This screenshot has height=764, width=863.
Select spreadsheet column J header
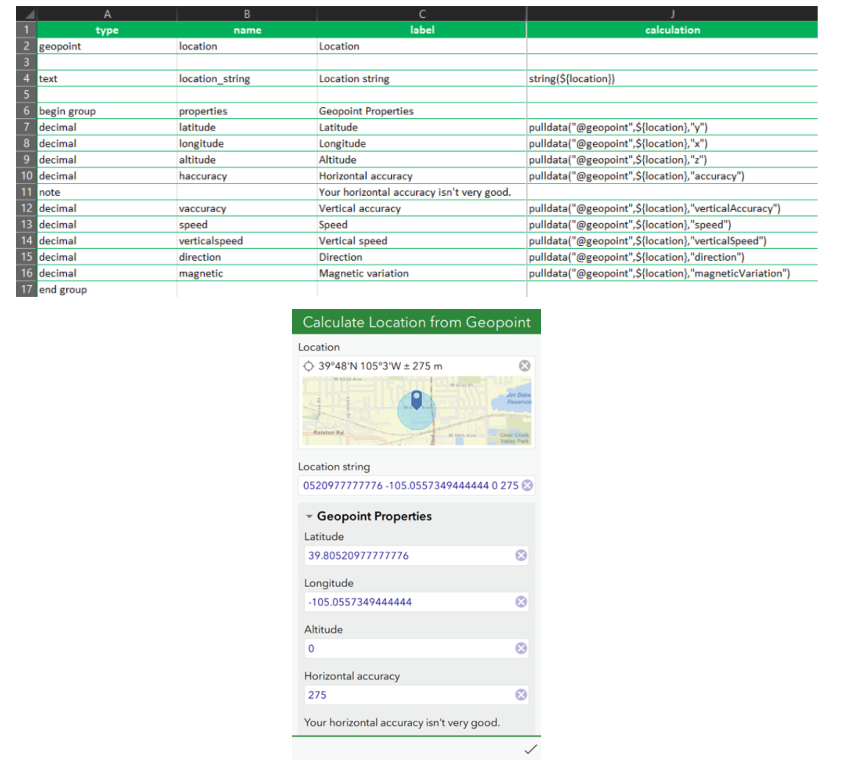pos(672,14)
